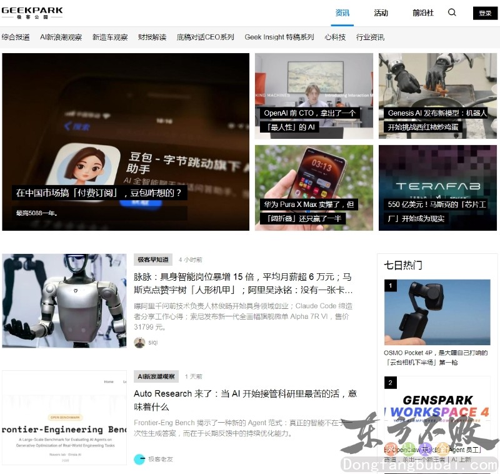Image resolution: width=500 pixels, height=474 pixels.
Task: Open the OpenAI 前 CTO article card
Action: coord(314,96)
